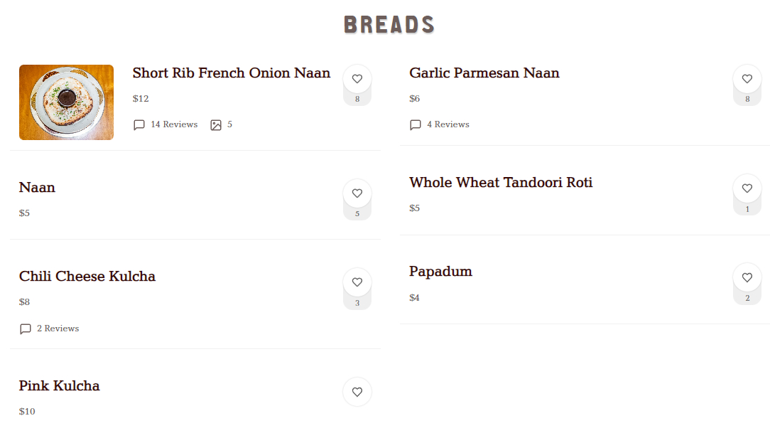Screen dimensions: 770x438
Task: Select the Pink Kulcha item title
Action: (60, 386)
